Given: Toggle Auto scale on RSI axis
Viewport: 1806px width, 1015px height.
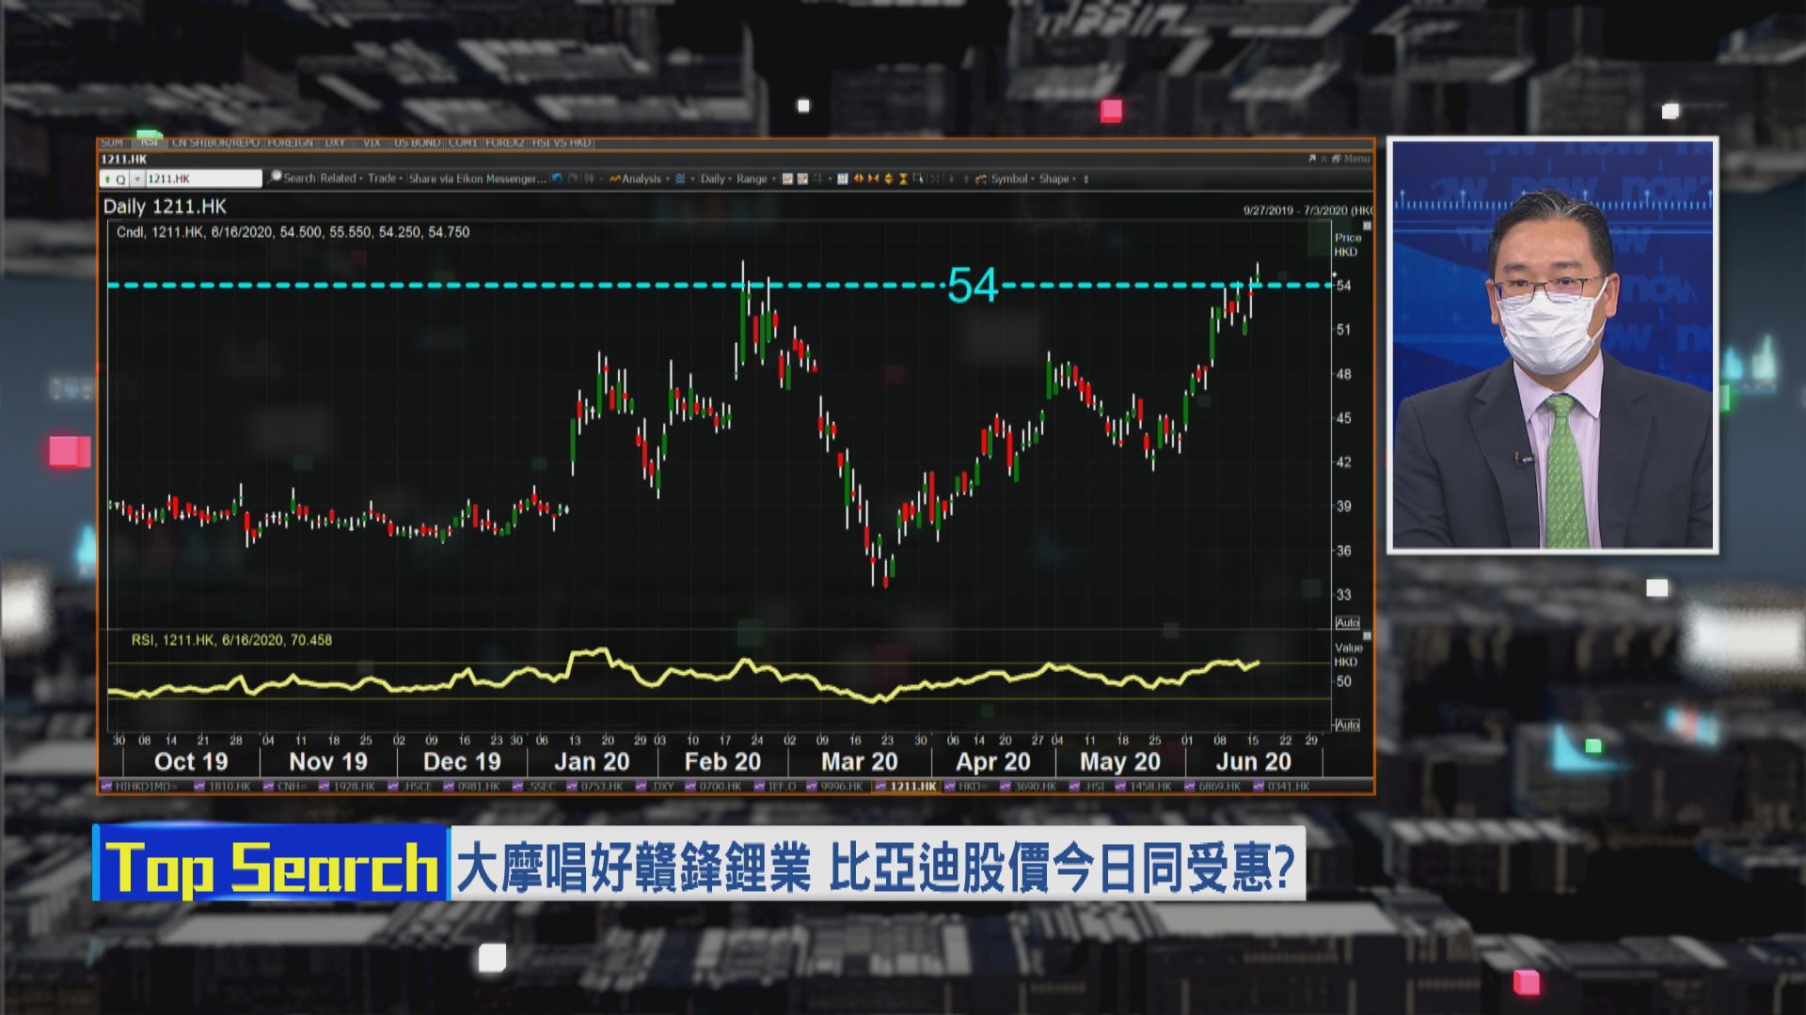Looking at the screenshot, I should [x=1347, y=725].
